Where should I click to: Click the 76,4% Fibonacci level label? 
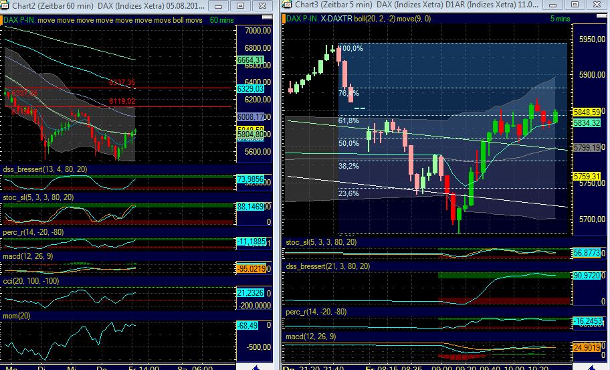pyautogui.click(x=348, y=93)
